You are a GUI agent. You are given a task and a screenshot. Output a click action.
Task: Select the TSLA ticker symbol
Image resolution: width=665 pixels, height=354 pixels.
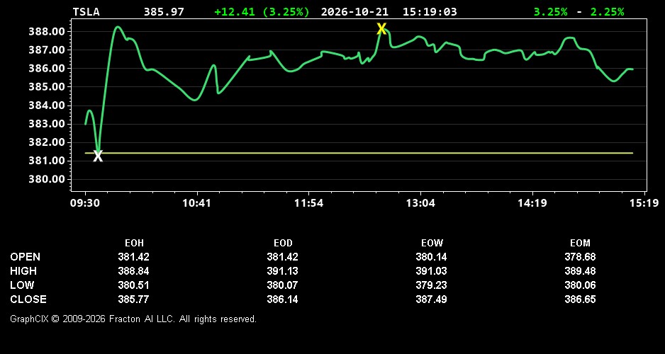pyautogui.click(x=86, y=12)
